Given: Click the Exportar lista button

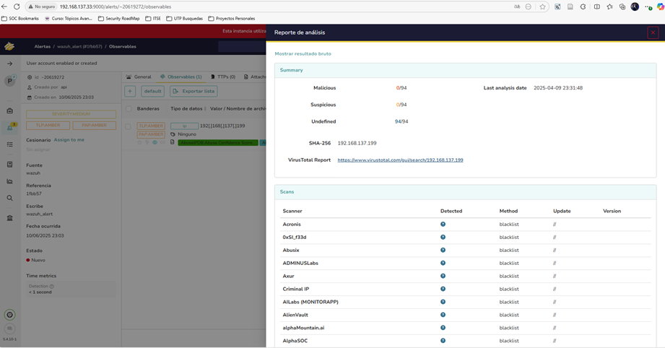Looking at the screenshot, I should click(x=194, y=91).
